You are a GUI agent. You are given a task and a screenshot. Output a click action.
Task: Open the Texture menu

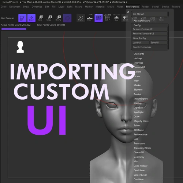click(176, 7)
